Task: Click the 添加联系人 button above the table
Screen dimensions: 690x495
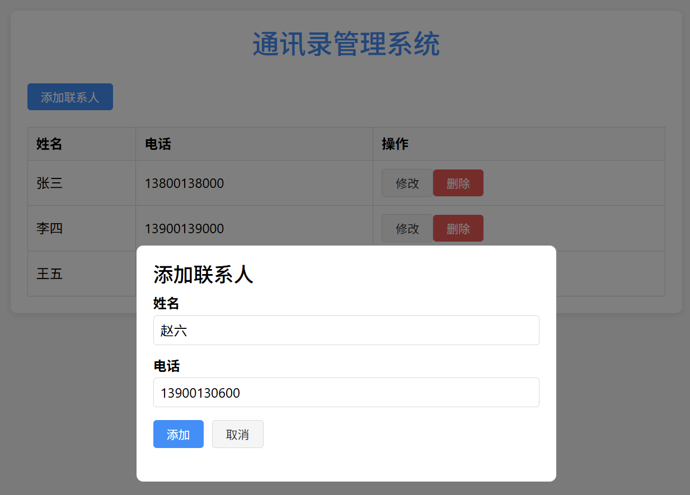Action: (70, 97)
